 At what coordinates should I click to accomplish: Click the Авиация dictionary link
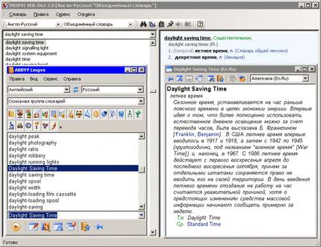(x=234, y=57)
